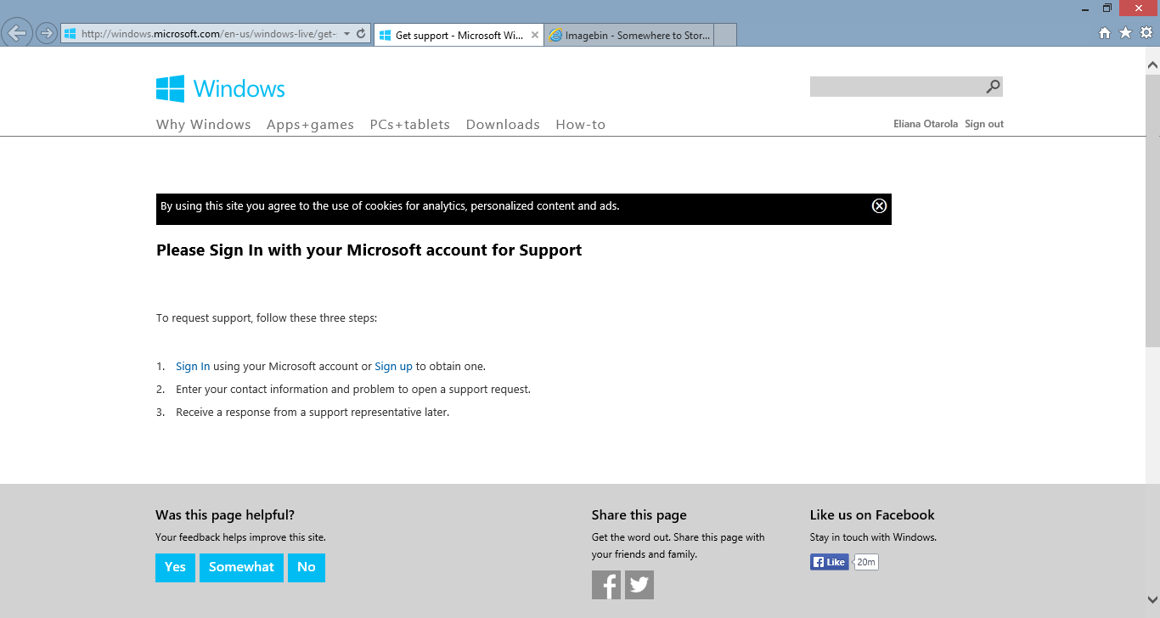Open the Downloads menu
This screenshot has height=618, width=1160.
(503, 124)
